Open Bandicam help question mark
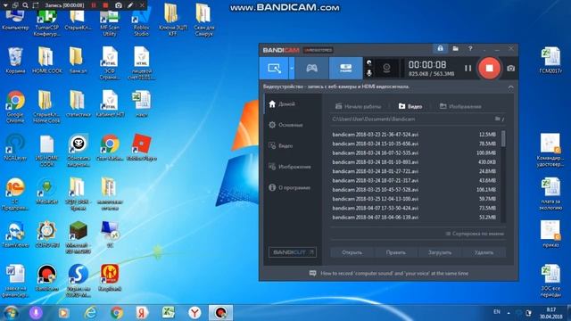The image size is (571, 321). tap(470, 48)
